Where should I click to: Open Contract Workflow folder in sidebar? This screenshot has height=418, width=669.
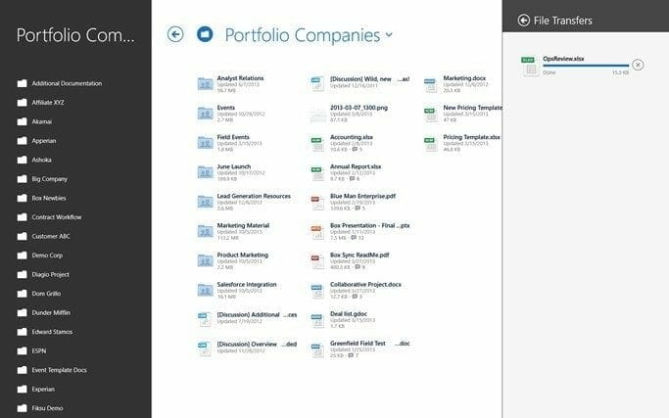coord(56,215)
